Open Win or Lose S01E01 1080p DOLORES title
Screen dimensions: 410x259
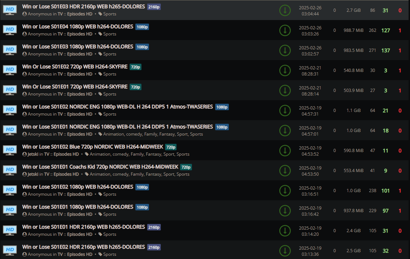[78, 207]
